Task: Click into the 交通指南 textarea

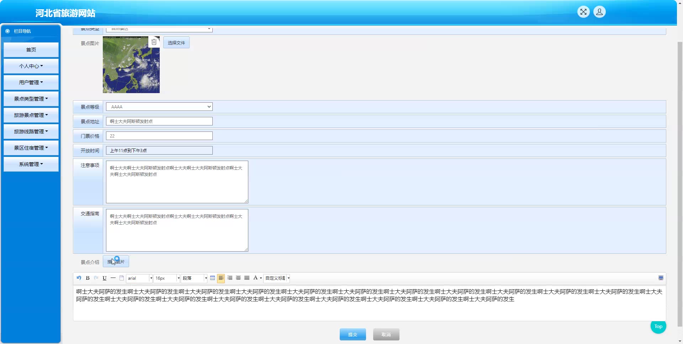Action: point(177,230)
